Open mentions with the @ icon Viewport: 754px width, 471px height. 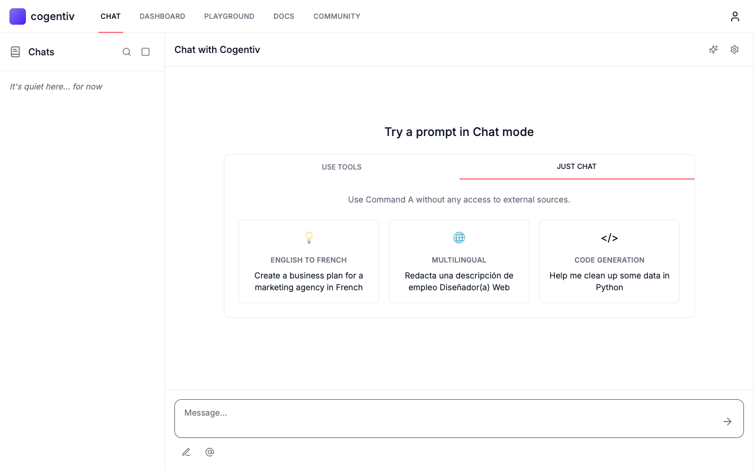coord(210,452)
